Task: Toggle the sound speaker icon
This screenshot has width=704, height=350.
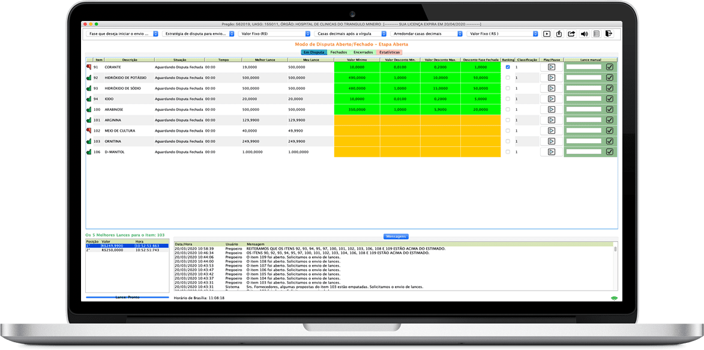Action: coord(584,34)
